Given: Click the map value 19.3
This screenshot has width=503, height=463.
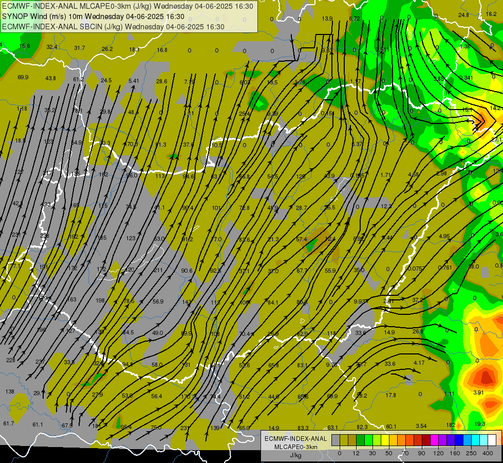Looking at the screenshot, I should coord(480,424).
